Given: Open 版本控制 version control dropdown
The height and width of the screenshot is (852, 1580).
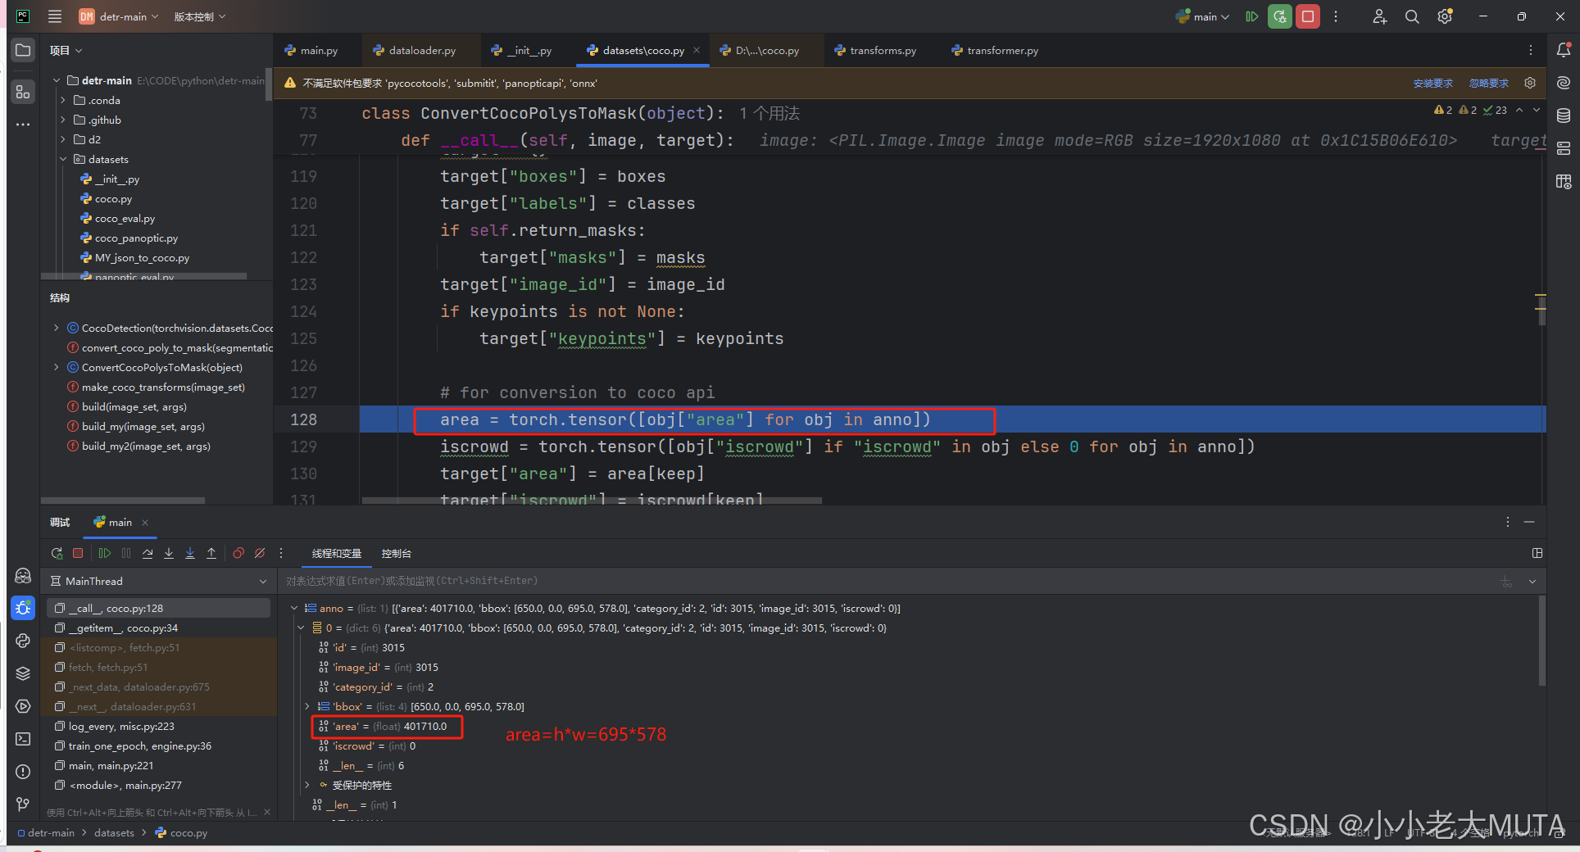Looking at the screenshot, I should point(199,16).
